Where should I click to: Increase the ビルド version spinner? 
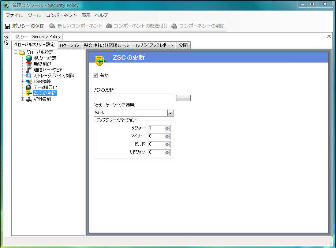tap(167, 143)
